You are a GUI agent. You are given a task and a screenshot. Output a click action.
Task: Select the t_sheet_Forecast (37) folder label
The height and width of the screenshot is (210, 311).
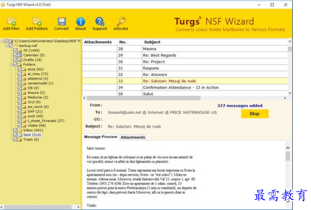pos(46,121)
